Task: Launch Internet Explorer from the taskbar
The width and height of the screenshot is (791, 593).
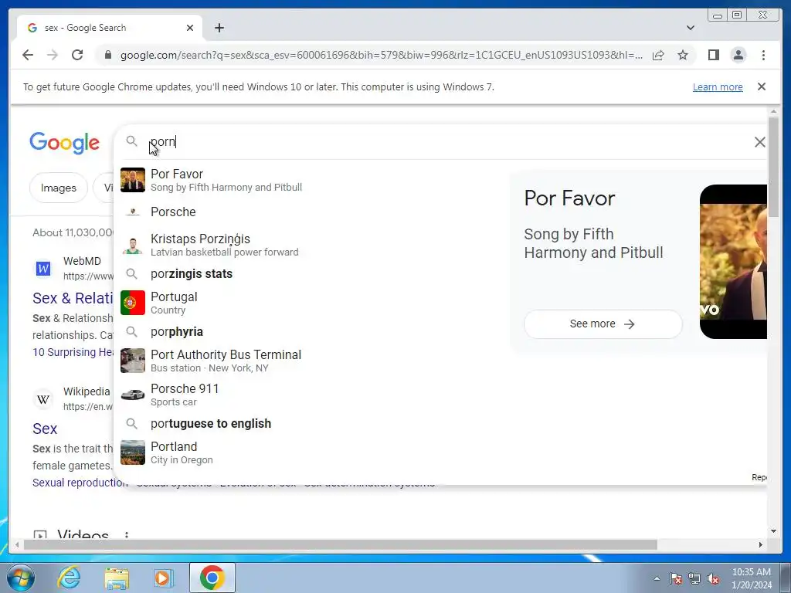Action: [69, 578]
